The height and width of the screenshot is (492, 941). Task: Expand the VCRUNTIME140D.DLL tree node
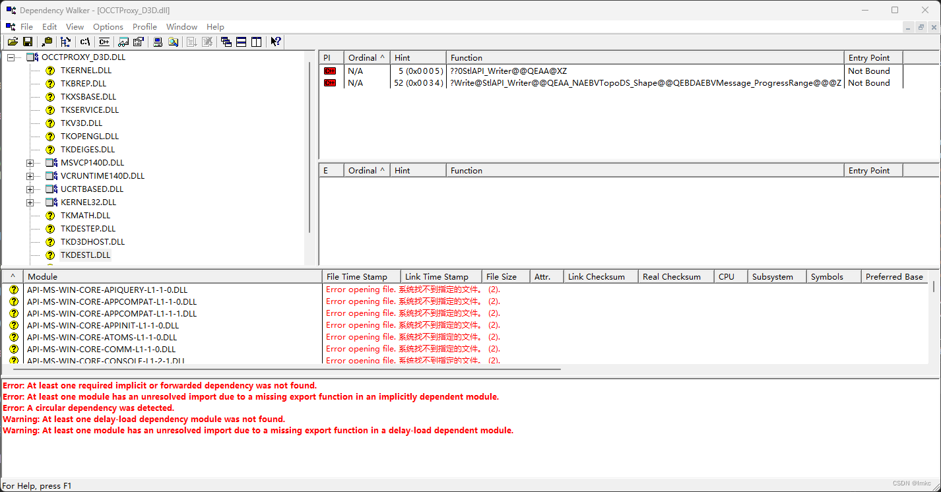[30, 176]
